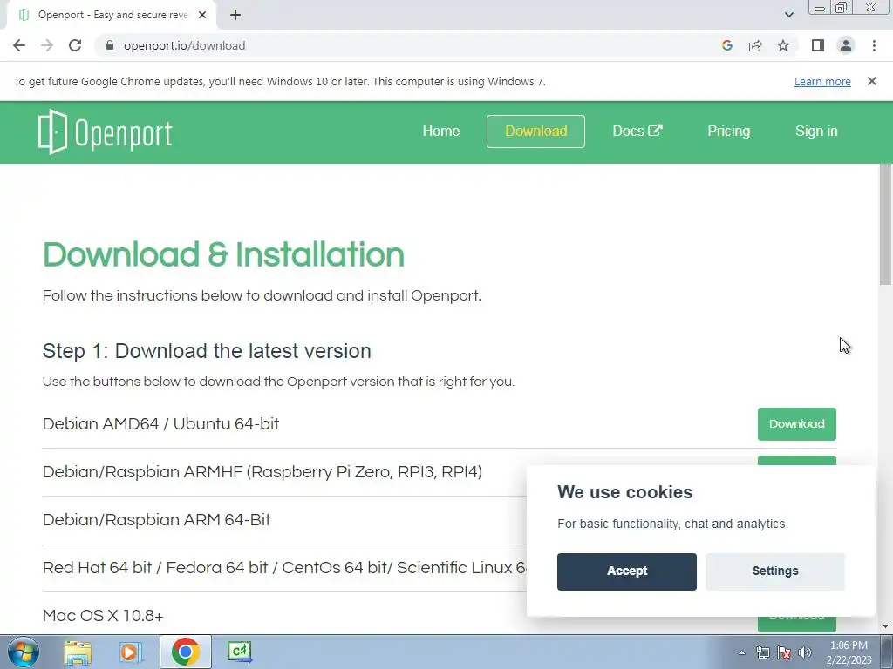The height and width of the screenshot is (669, 893).
Task: Dismiss the Windows 7 update notice
Action: (x=871, y=81)
